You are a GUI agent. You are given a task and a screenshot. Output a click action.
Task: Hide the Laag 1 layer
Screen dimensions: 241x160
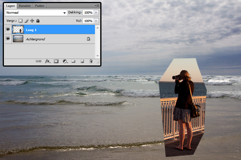(8, 29)
